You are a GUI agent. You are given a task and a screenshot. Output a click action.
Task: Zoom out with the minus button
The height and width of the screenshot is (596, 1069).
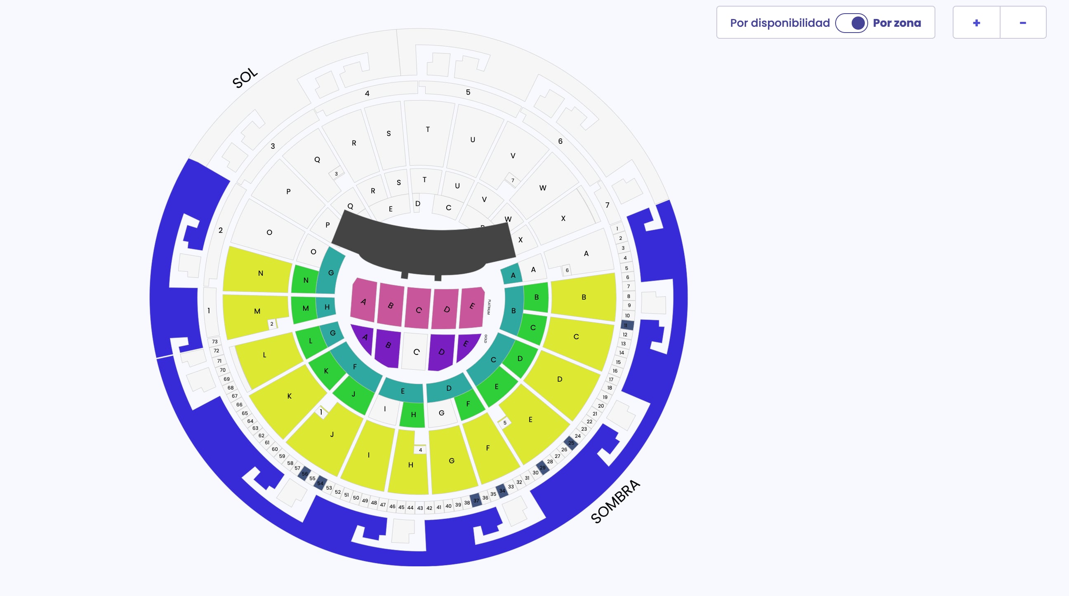(1022, 23)
